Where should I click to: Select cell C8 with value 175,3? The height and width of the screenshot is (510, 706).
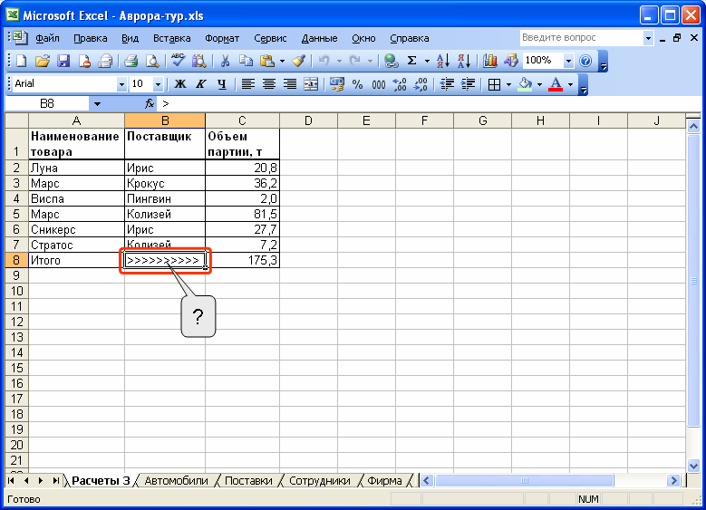click(242, 260)
